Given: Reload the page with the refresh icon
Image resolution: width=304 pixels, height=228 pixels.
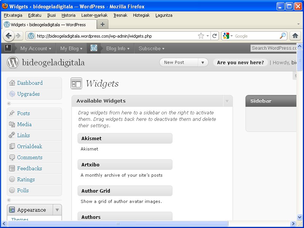Looking at the screenshot, I should coord(214,36).
